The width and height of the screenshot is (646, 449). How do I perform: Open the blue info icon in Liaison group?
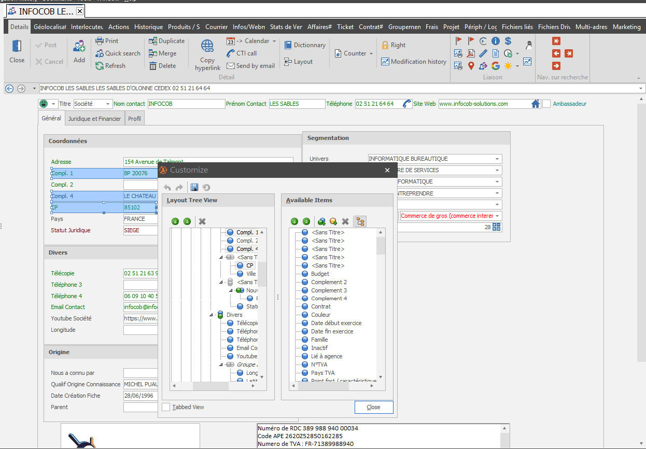[x=496, y=41]
